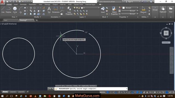The height and width of the screenshot is (98, 175).
Task: Select the Polyline tool
Action: tap(8, 10)
